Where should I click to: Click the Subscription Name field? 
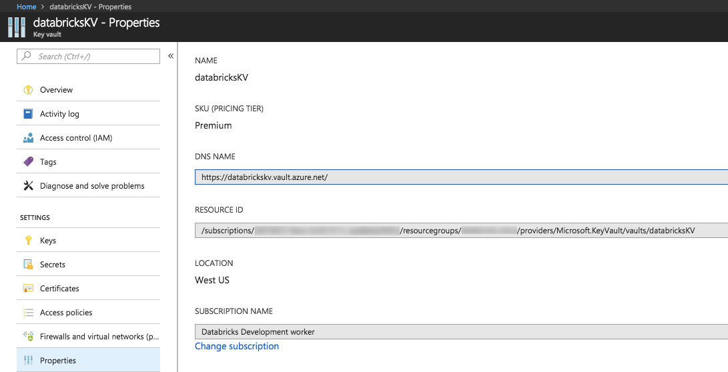pyautogui.click(x=460, y=332)
